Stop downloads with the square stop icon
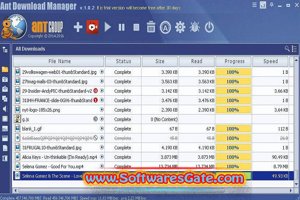The image size is (300, 200). [136, 27]
